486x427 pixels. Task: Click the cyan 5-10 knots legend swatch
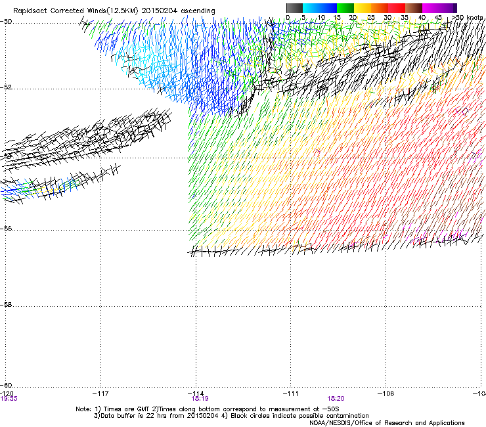311,8
